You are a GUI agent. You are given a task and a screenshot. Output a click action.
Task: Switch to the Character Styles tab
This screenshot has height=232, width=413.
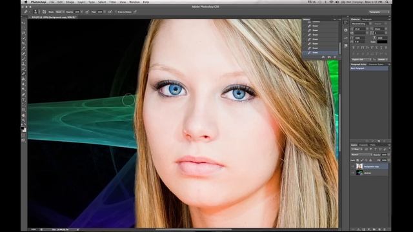[376, 64]
